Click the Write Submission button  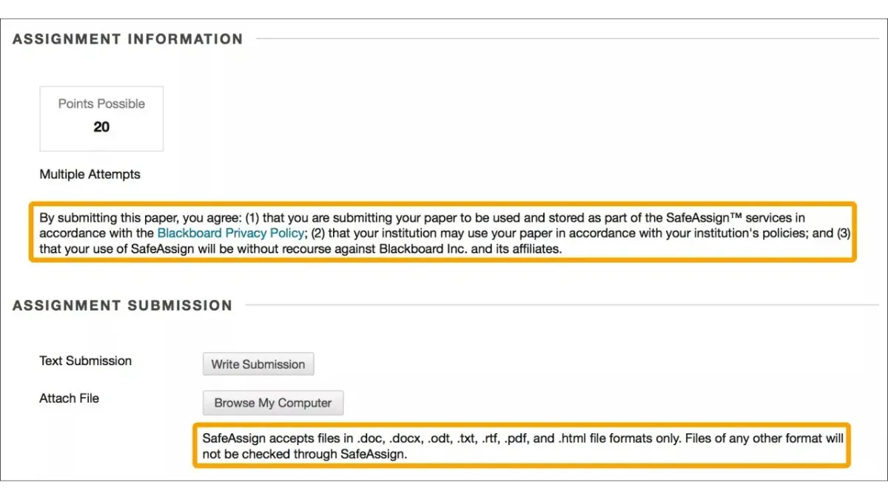[x=258, y=364]
